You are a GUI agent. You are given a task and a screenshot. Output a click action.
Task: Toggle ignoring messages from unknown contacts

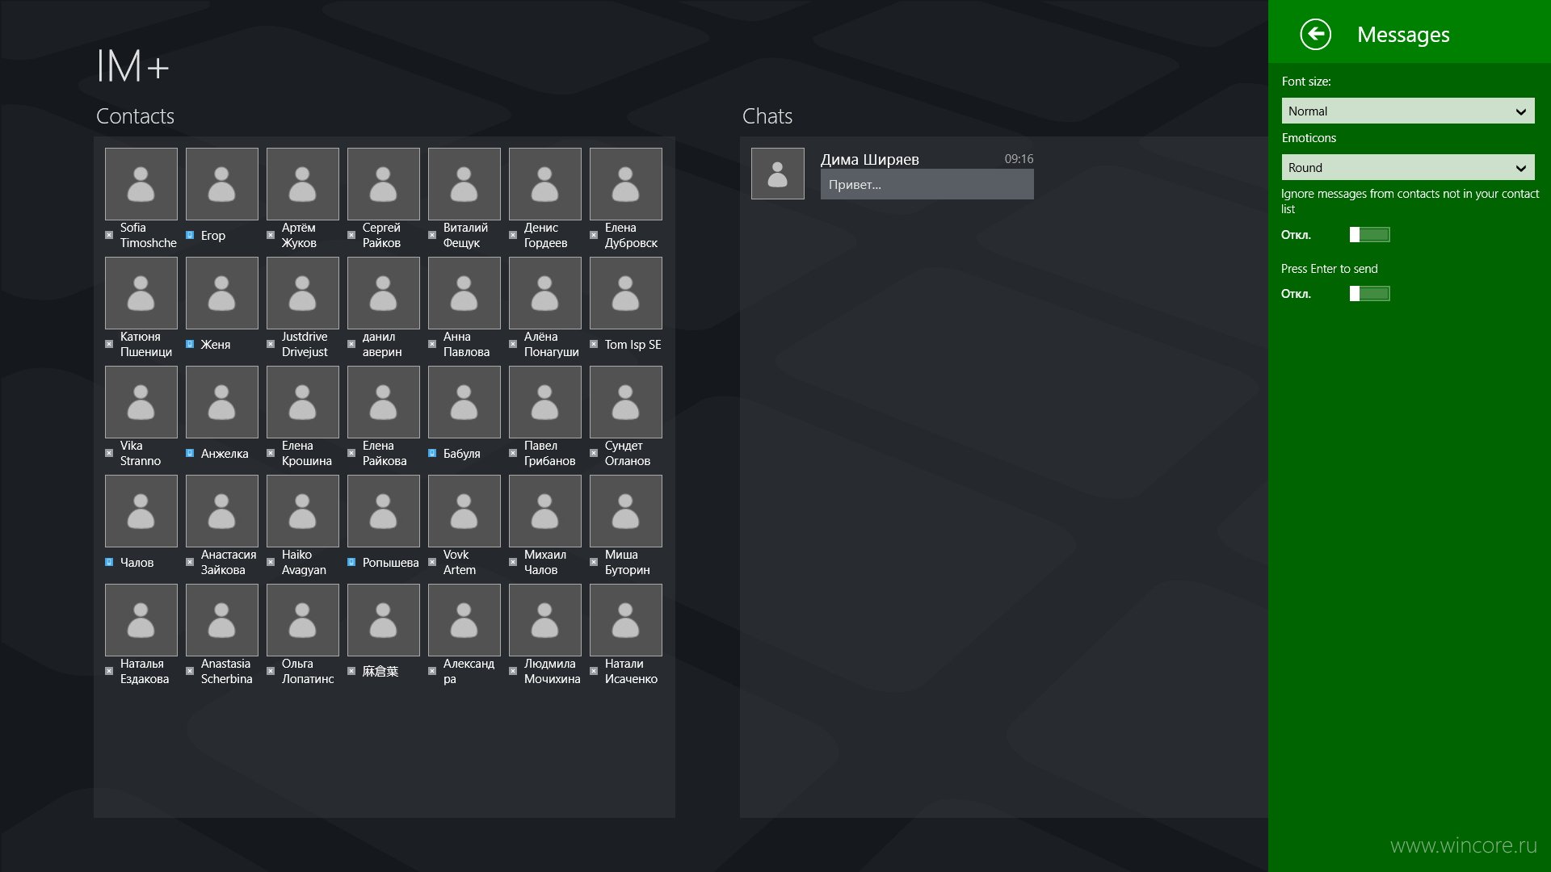1369,235
